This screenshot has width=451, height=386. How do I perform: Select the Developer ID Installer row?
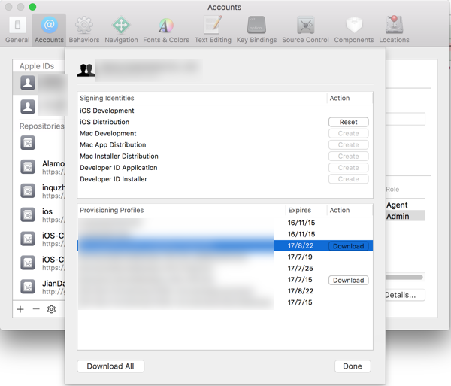pos(225,179)
